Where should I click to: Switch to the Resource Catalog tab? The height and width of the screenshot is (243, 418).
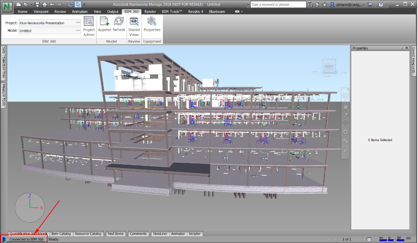pyautogui.click(x=88, y=234)
